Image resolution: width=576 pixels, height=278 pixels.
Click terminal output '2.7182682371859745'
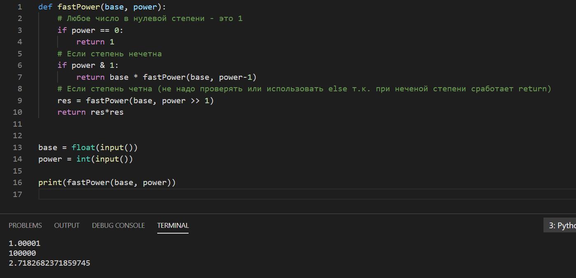pos(49,263)
